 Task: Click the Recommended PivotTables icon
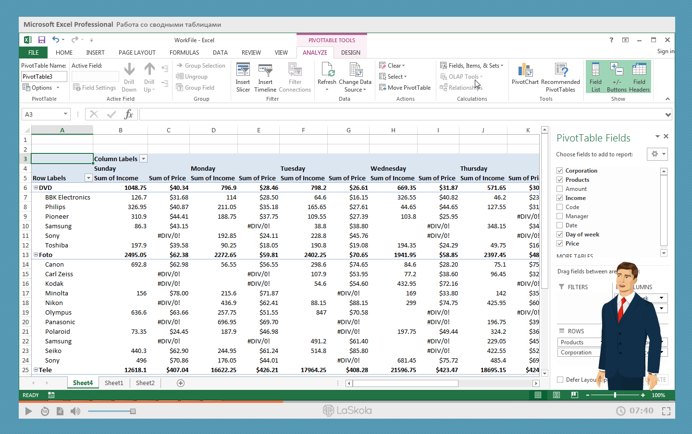[560, 71]
